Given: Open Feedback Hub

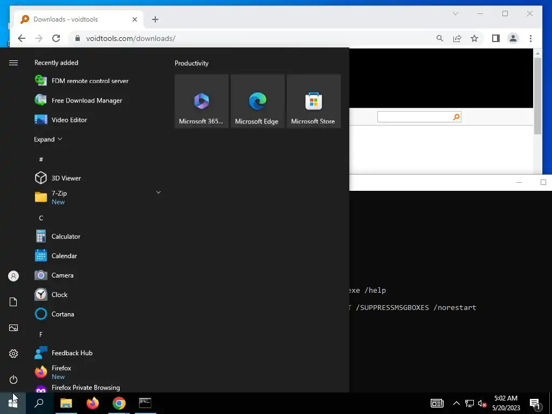Looking at the screenshot, I should [64, 353].
